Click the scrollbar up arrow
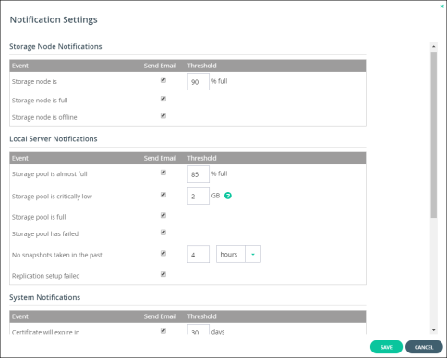 [434, 47]
